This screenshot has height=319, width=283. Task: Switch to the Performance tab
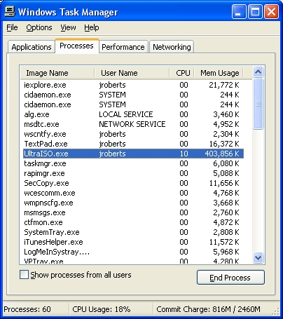[x=123, y=47]
